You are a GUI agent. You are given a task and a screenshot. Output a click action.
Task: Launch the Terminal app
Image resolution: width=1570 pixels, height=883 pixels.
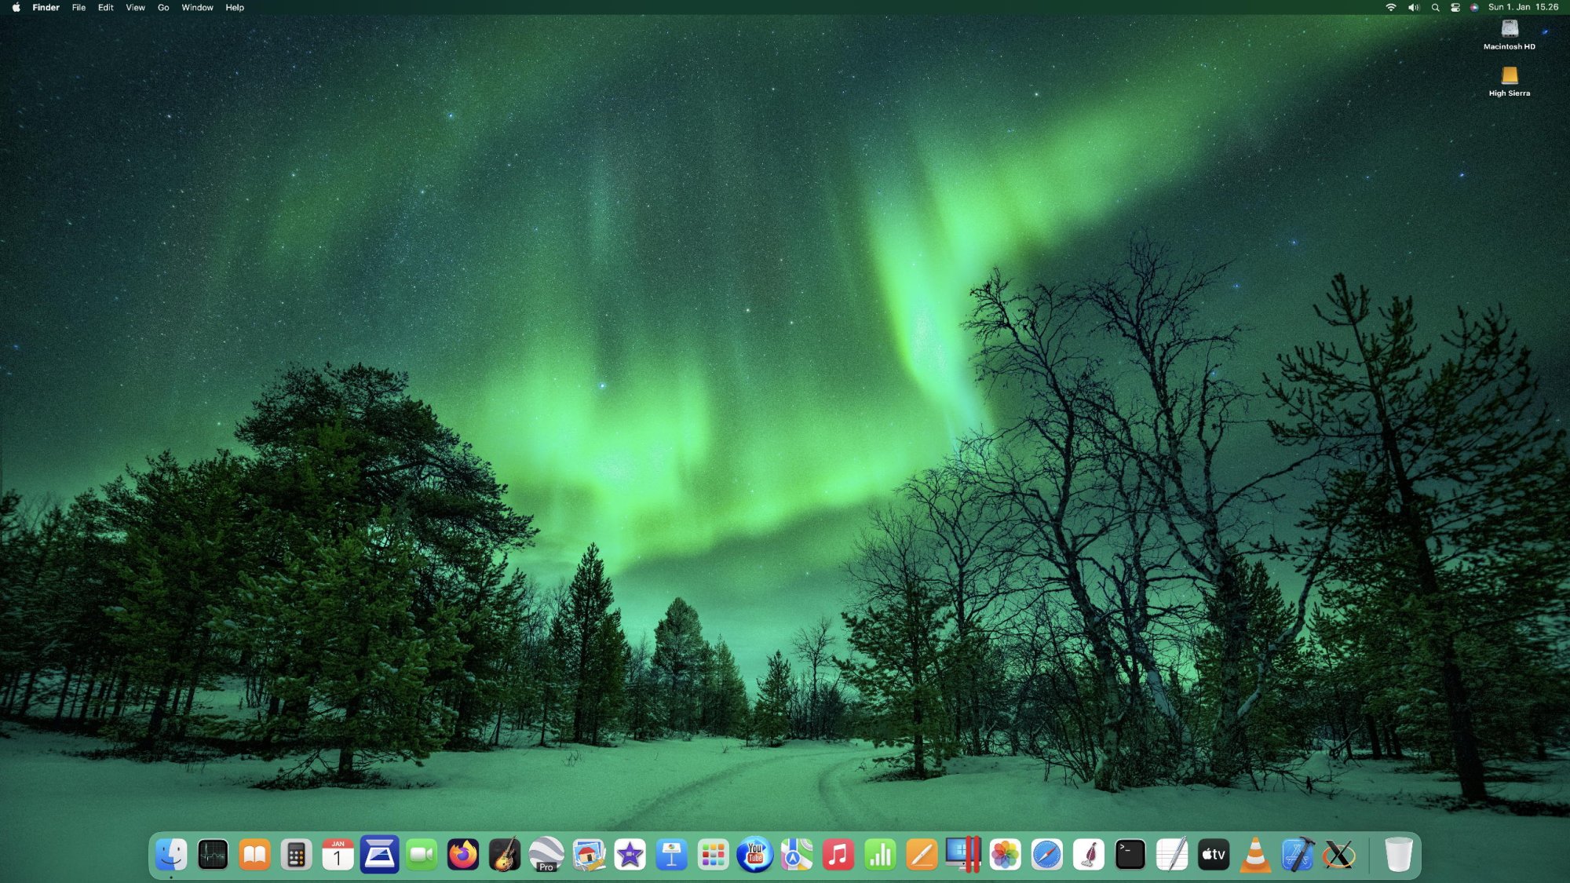1130,854
